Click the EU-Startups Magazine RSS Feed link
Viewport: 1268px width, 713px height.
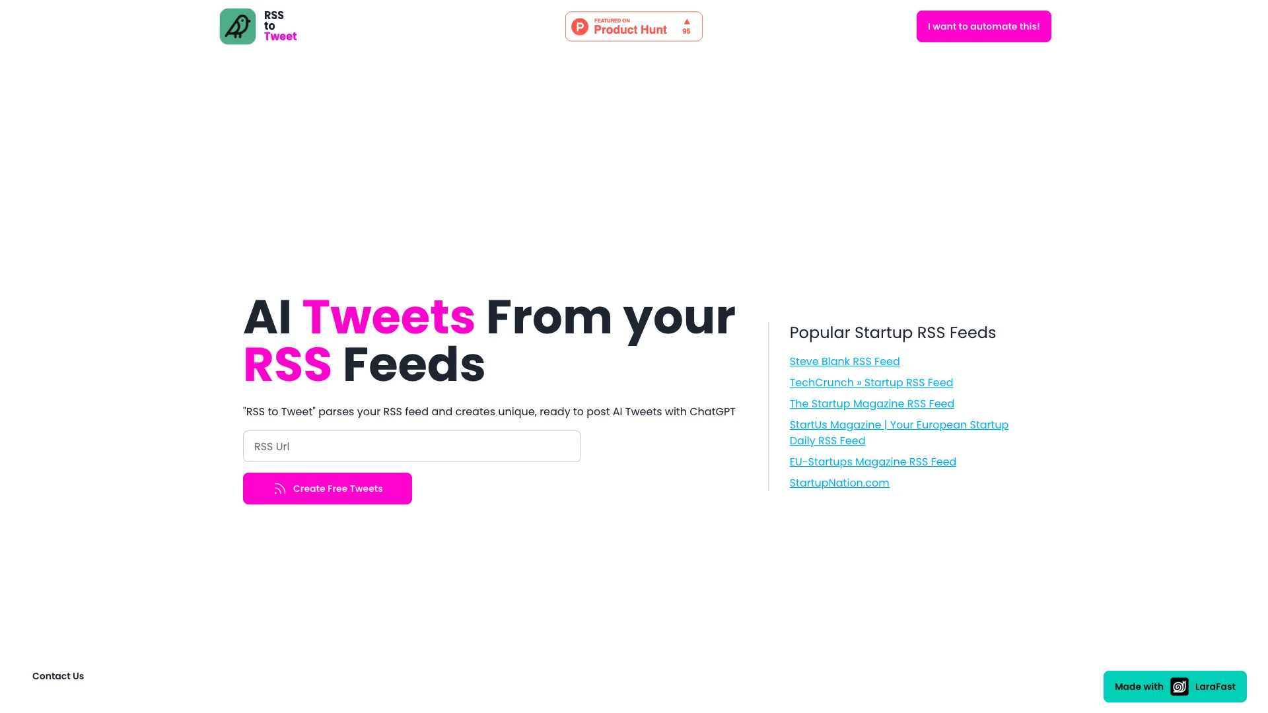(872, 461)
